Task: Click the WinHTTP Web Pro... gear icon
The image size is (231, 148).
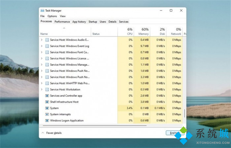Action: tap(47, 83)
